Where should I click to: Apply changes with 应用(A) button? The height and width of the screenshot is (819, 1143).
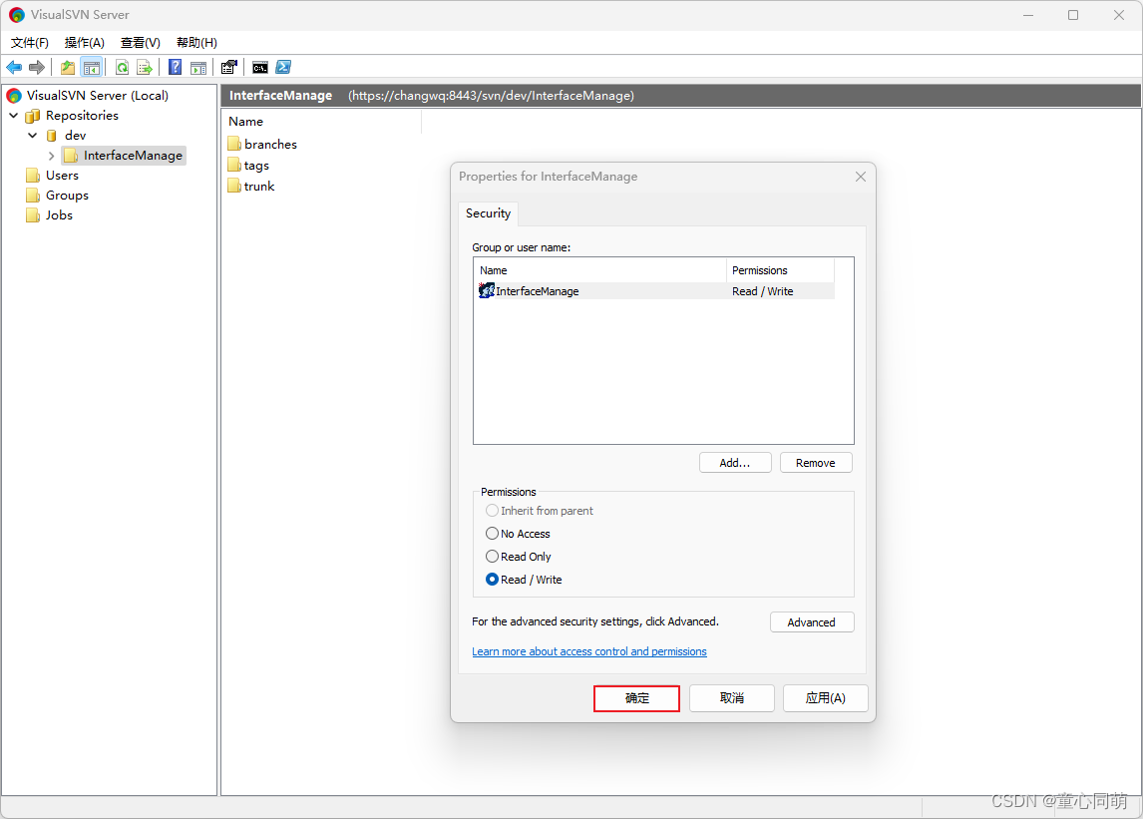point(825,698)
